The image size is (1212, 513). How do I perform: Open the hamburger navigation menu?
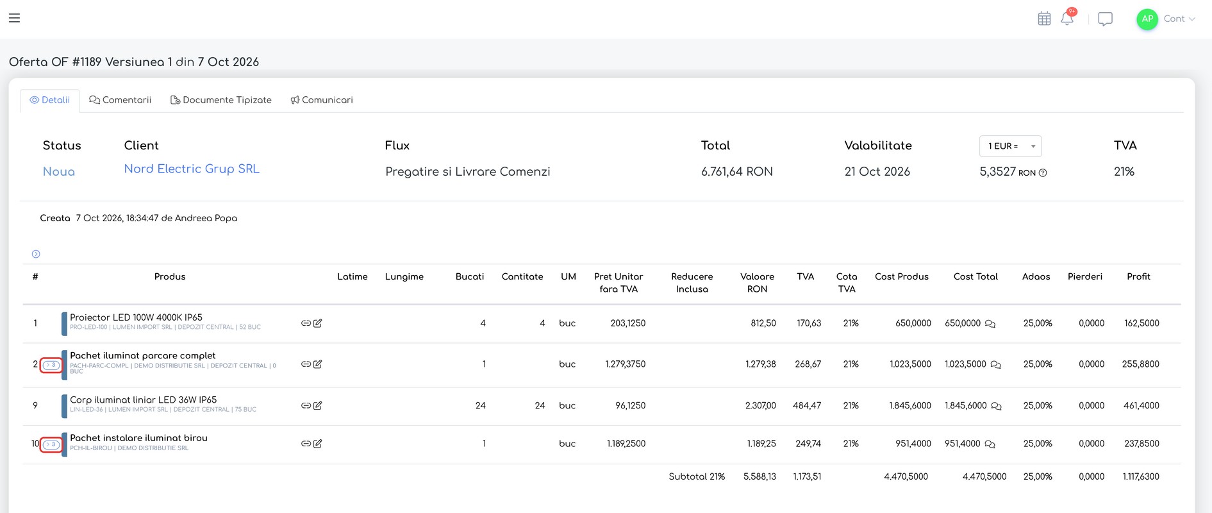14,18
